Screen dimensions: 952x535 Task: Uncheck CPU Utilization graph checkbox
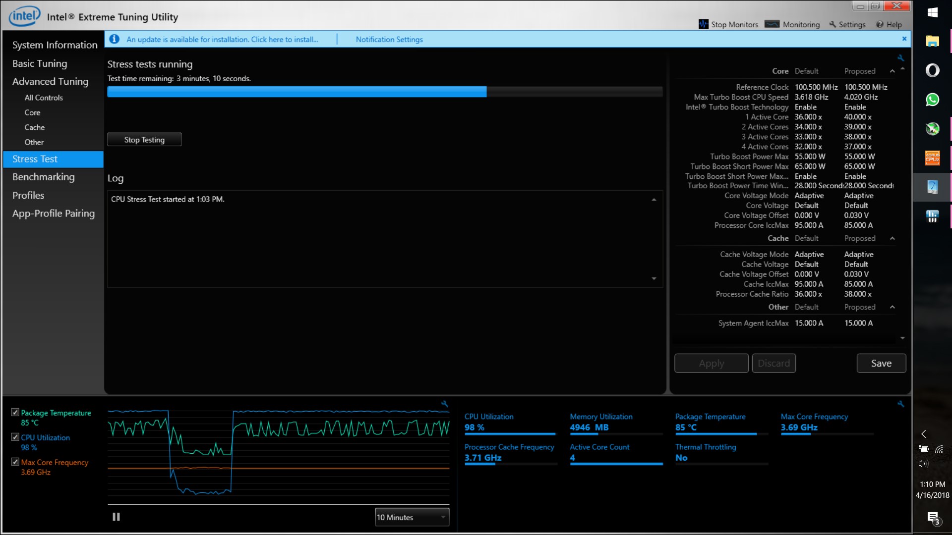15,437
